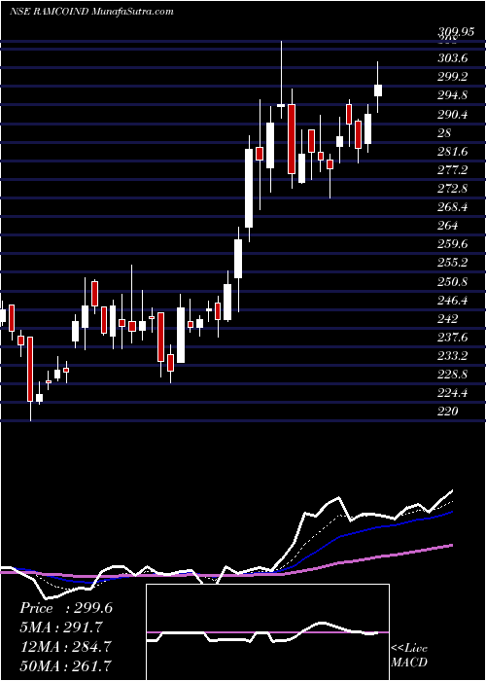This screenshot has width=486, height=681.
Task: Click the 250.8 price axis label
Action: (x=453, y=281)
